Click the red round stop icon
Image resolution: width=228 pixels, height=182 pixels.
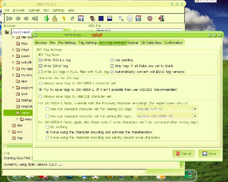click(150, 19)
